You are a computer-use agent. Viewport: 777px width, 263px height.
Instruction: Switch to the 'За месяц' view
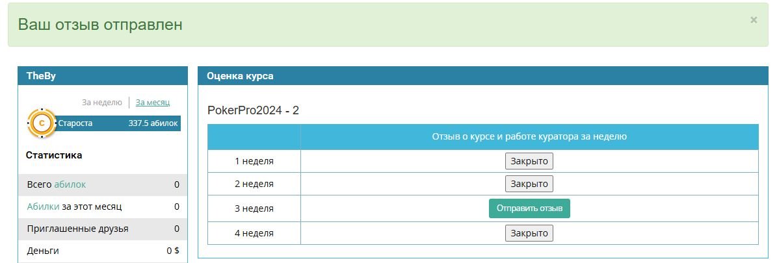(x=153, y=103)
